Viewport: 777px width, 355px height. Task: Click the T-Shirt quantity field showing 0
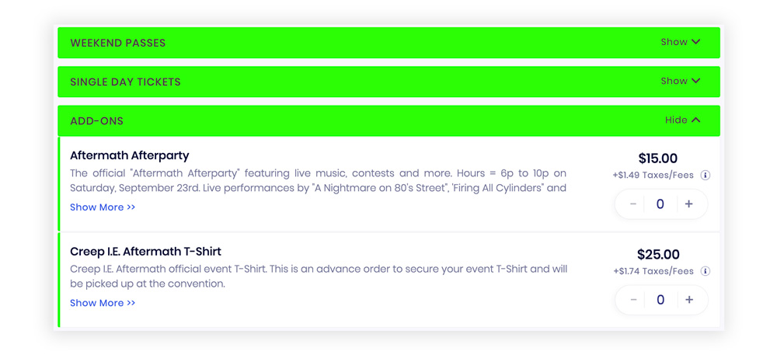(660, 300)
